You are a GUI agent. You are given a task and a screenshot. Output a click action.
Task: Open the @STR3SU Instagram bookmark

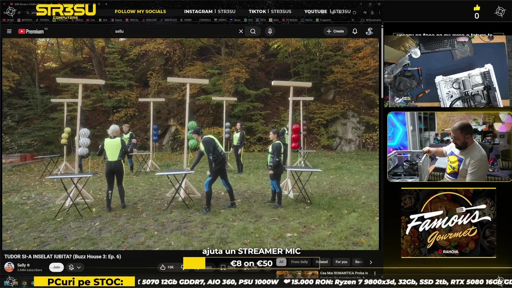click(25, 20)
